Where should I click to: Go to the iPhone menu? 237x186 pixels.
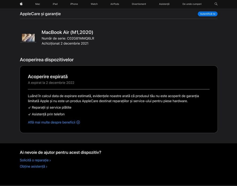pyautogui.click(x=74, y=4)
